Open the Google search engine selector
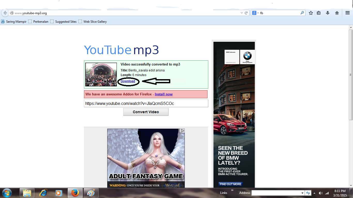Viewport: 353px width, 198px height. [255, 13]
